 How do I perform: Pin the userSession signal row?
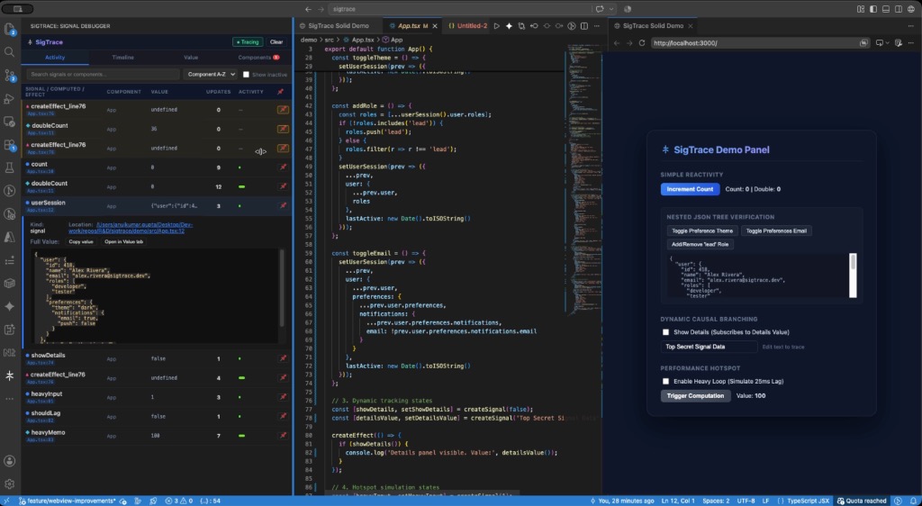point(283,205)
